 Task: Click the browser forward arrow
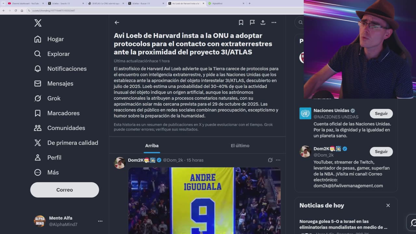click(x=9, y=10)
